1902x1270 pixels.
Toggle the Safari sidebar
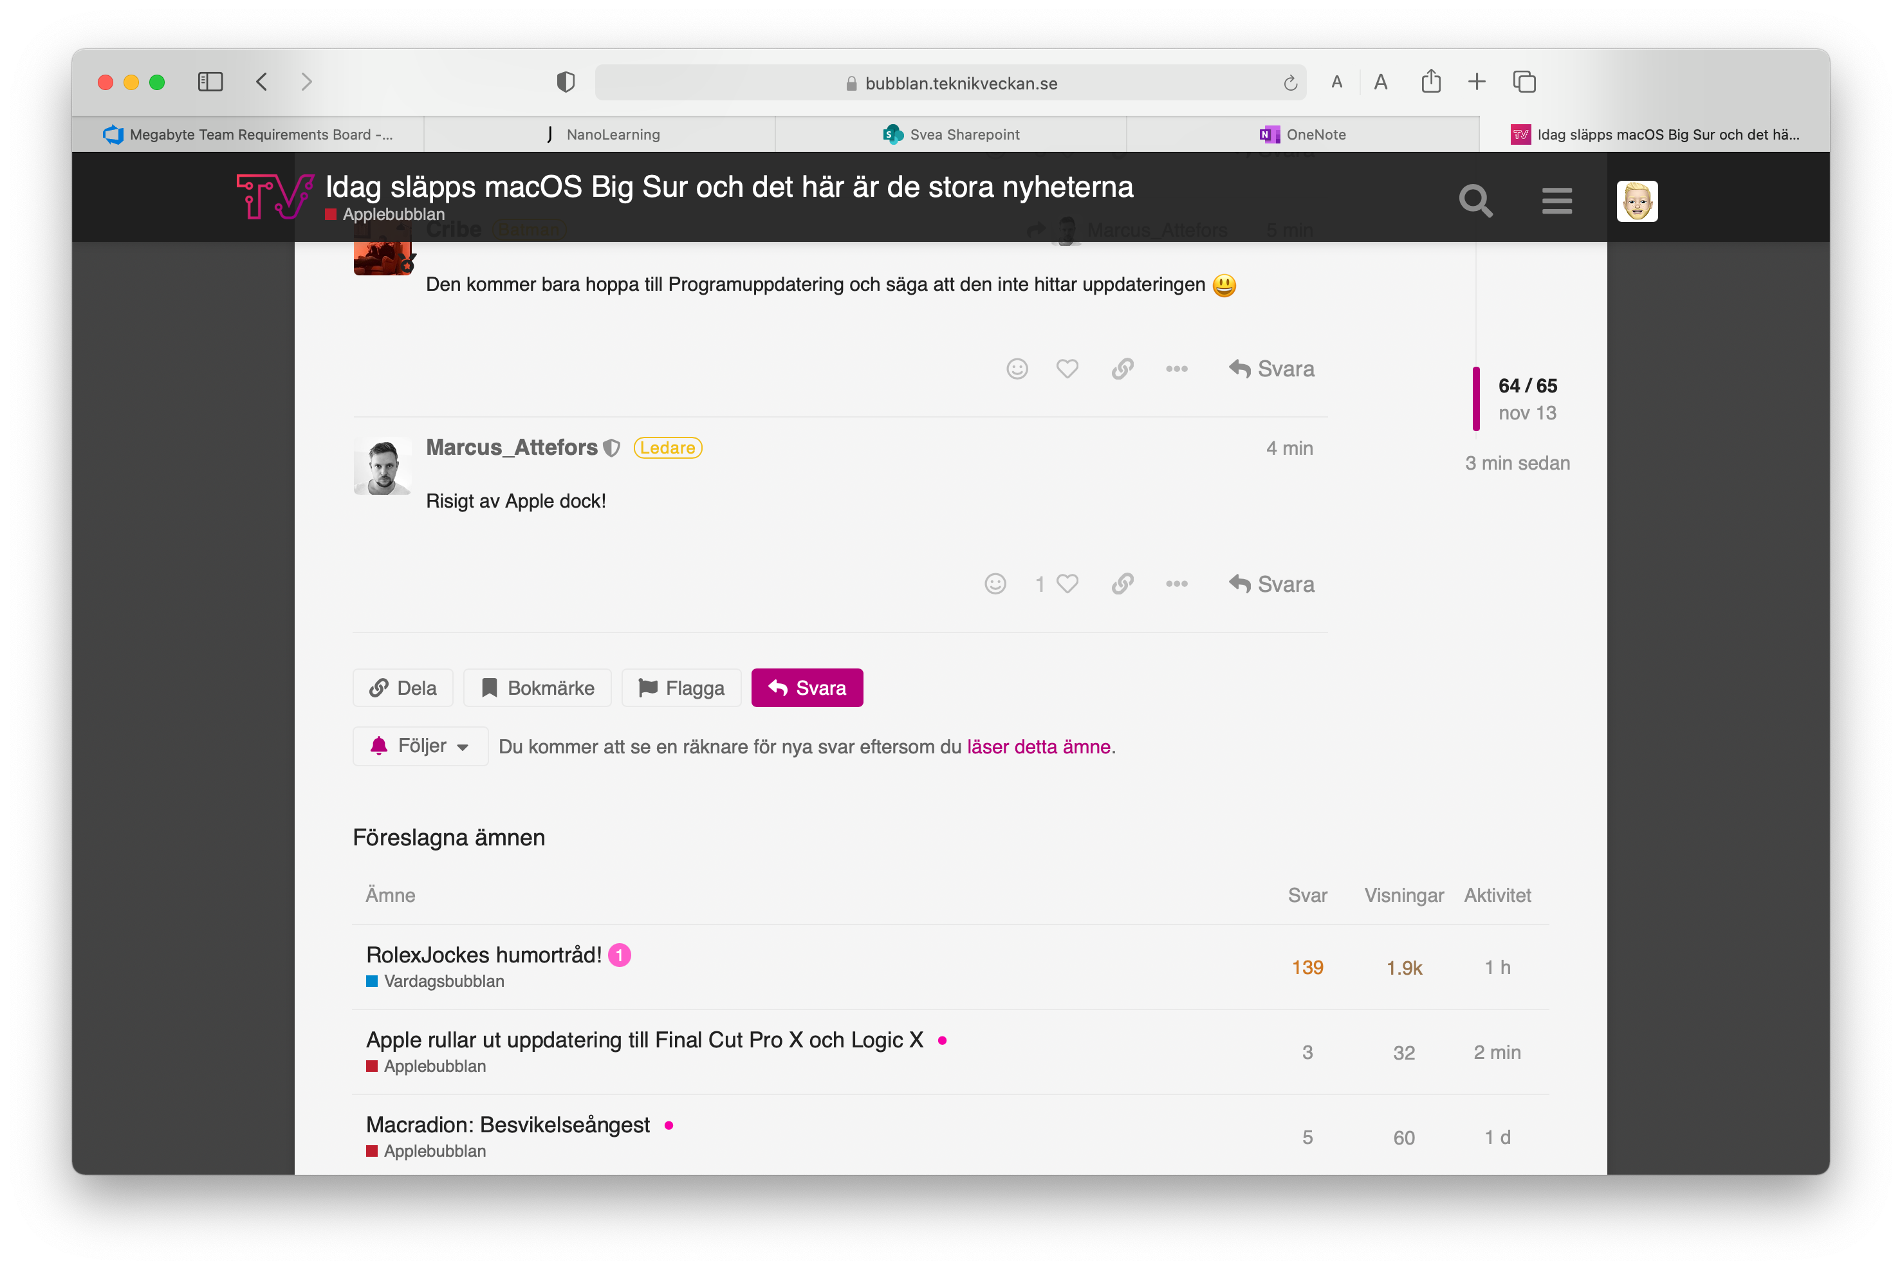(210, 82)
